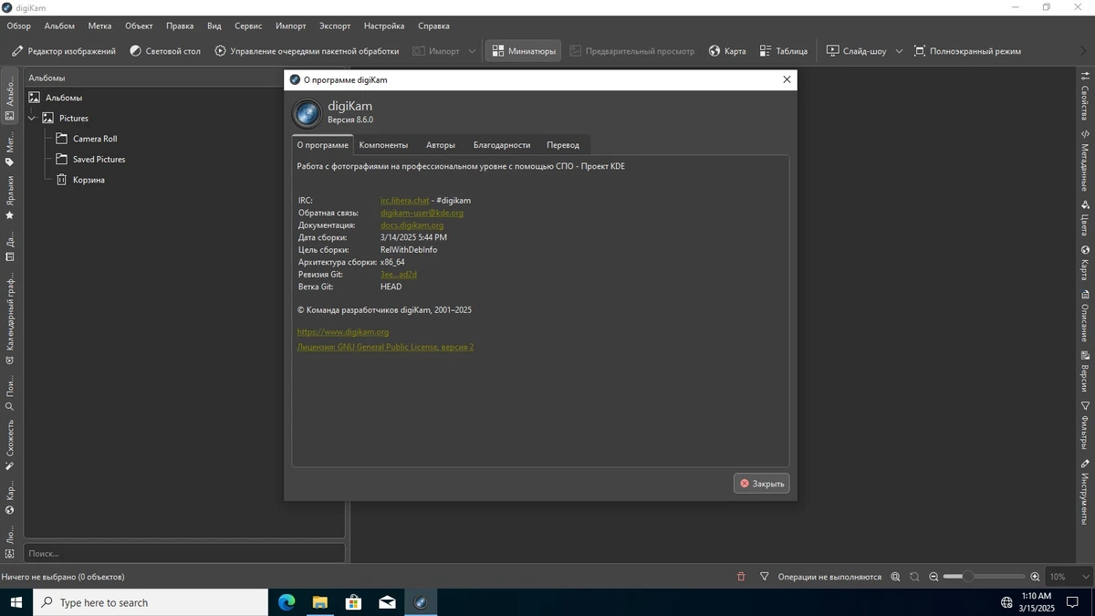Switch to the Благодарности tab
This screenshot has height=616, width=1095.
pos(502,145)
